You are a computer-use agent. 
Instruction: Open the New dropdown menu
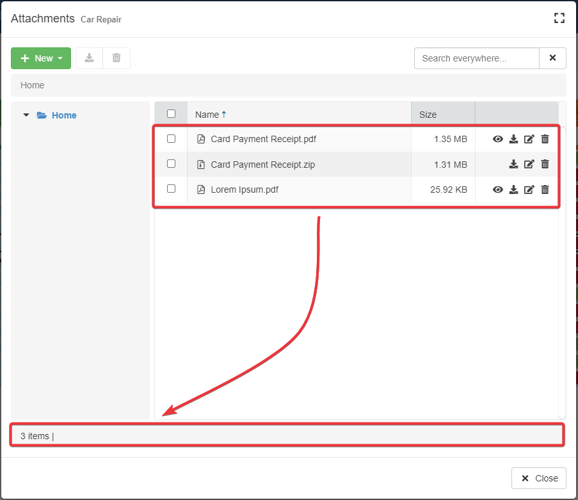click(x=41, y=58)
